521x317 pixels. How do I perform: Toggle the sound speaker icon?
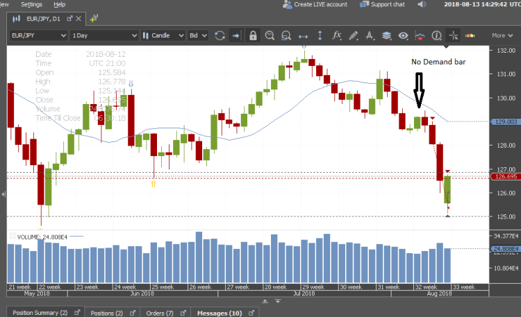point(422,4)
